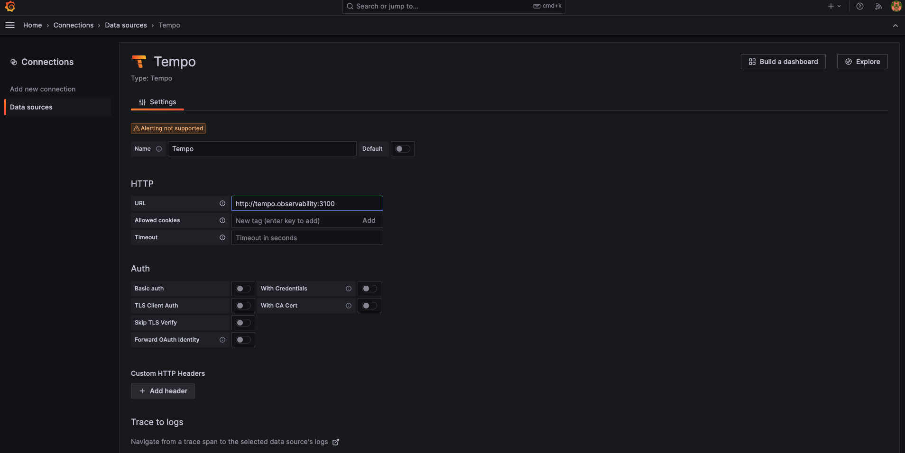The width and height of the screenshot is (905, 453).
Task: Focus the Name input field containing Tempo
Action: 262,149
